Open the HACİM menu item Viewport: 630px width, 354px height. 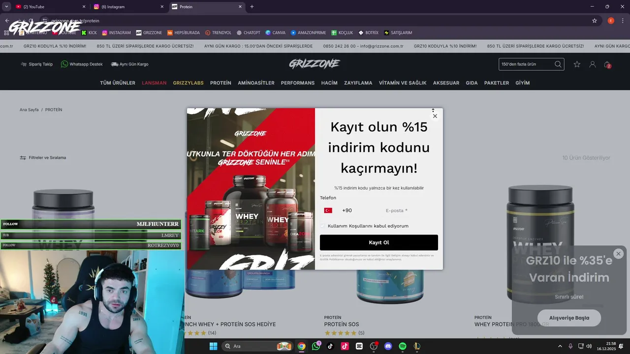point(329,83)
